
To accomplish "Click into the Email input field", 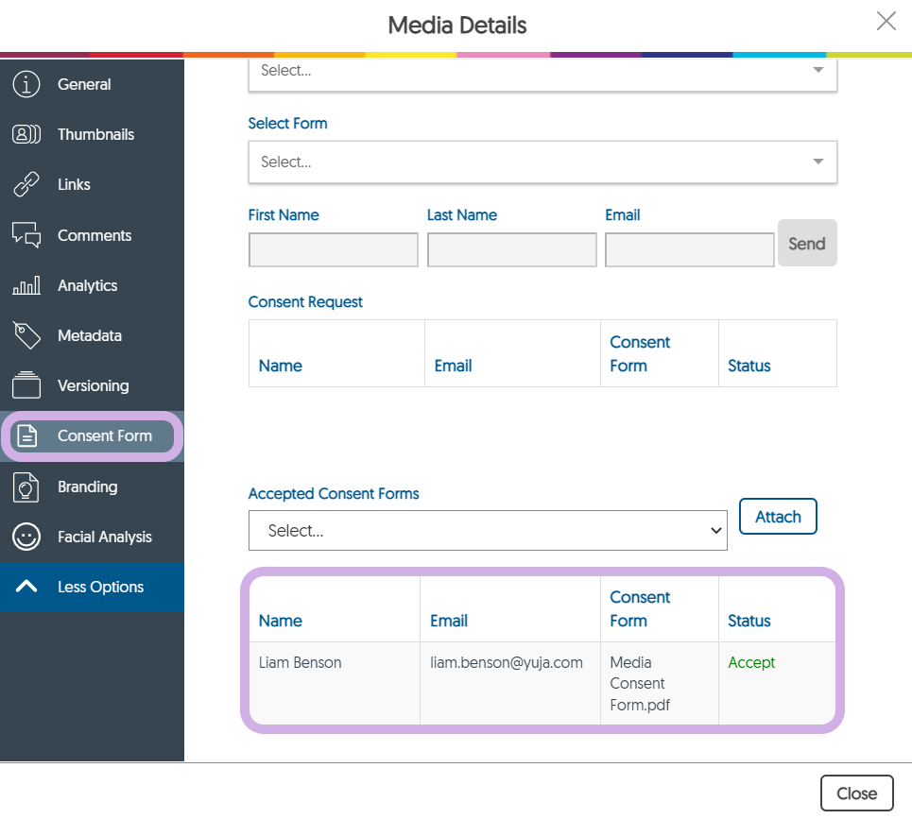I will point(689,250).
